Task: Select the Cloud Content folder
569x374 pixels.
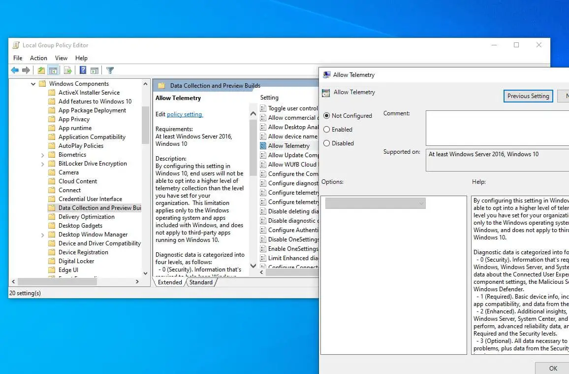Action: click(78, 181)
